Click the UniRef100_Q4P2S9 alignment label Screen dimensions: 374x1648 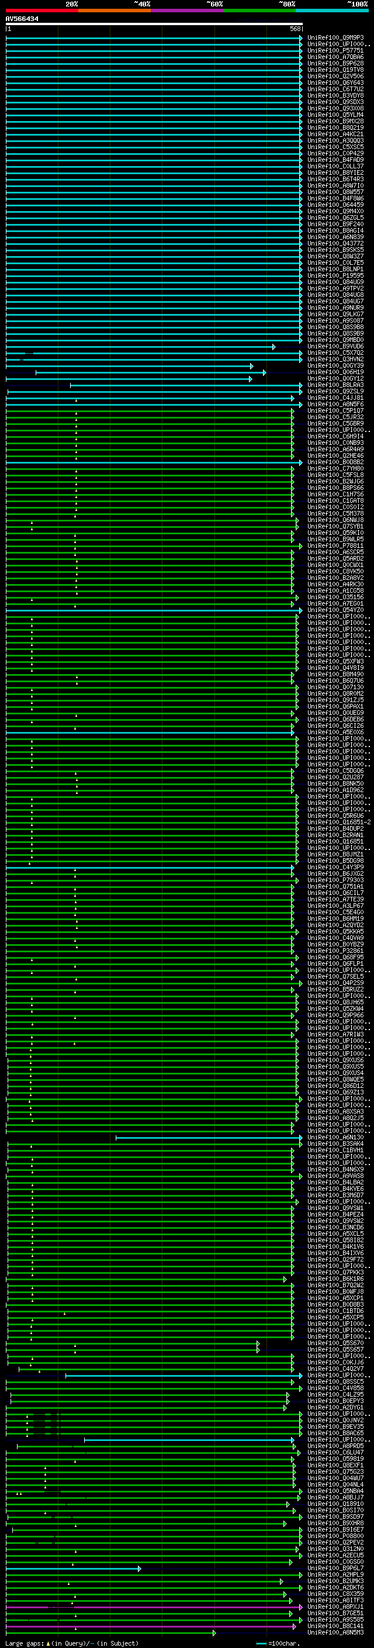point(335,983)
